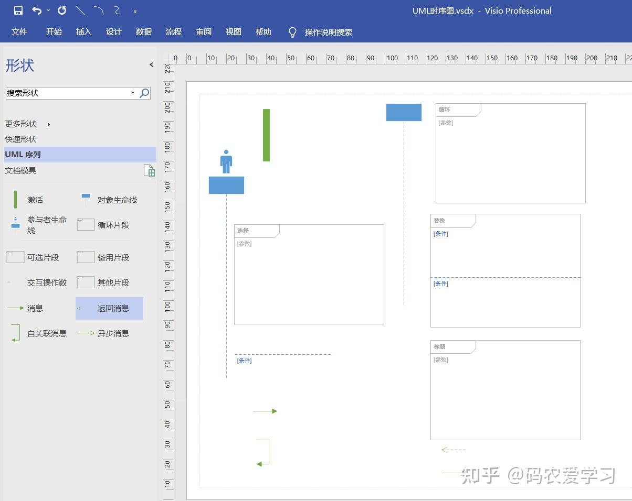The image size is (632, 501).
Task: Switch to the 视图 ribbon tab
Action: click(x=233, y=32)
